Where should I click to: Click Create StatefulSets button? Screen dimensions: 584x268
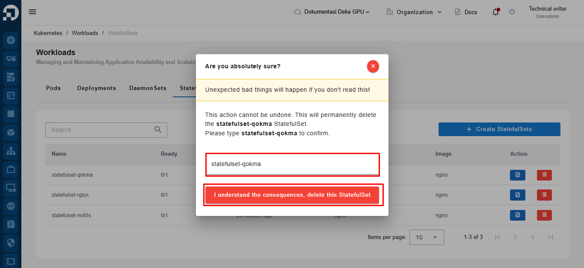coord(499,129)
